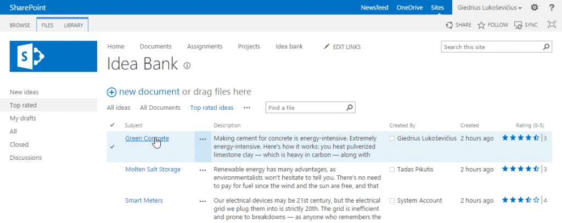Image resolution: width=562 pixels, height=223 pixels.
Task: Click the Share icon button
Action: (x=449, y=25)
